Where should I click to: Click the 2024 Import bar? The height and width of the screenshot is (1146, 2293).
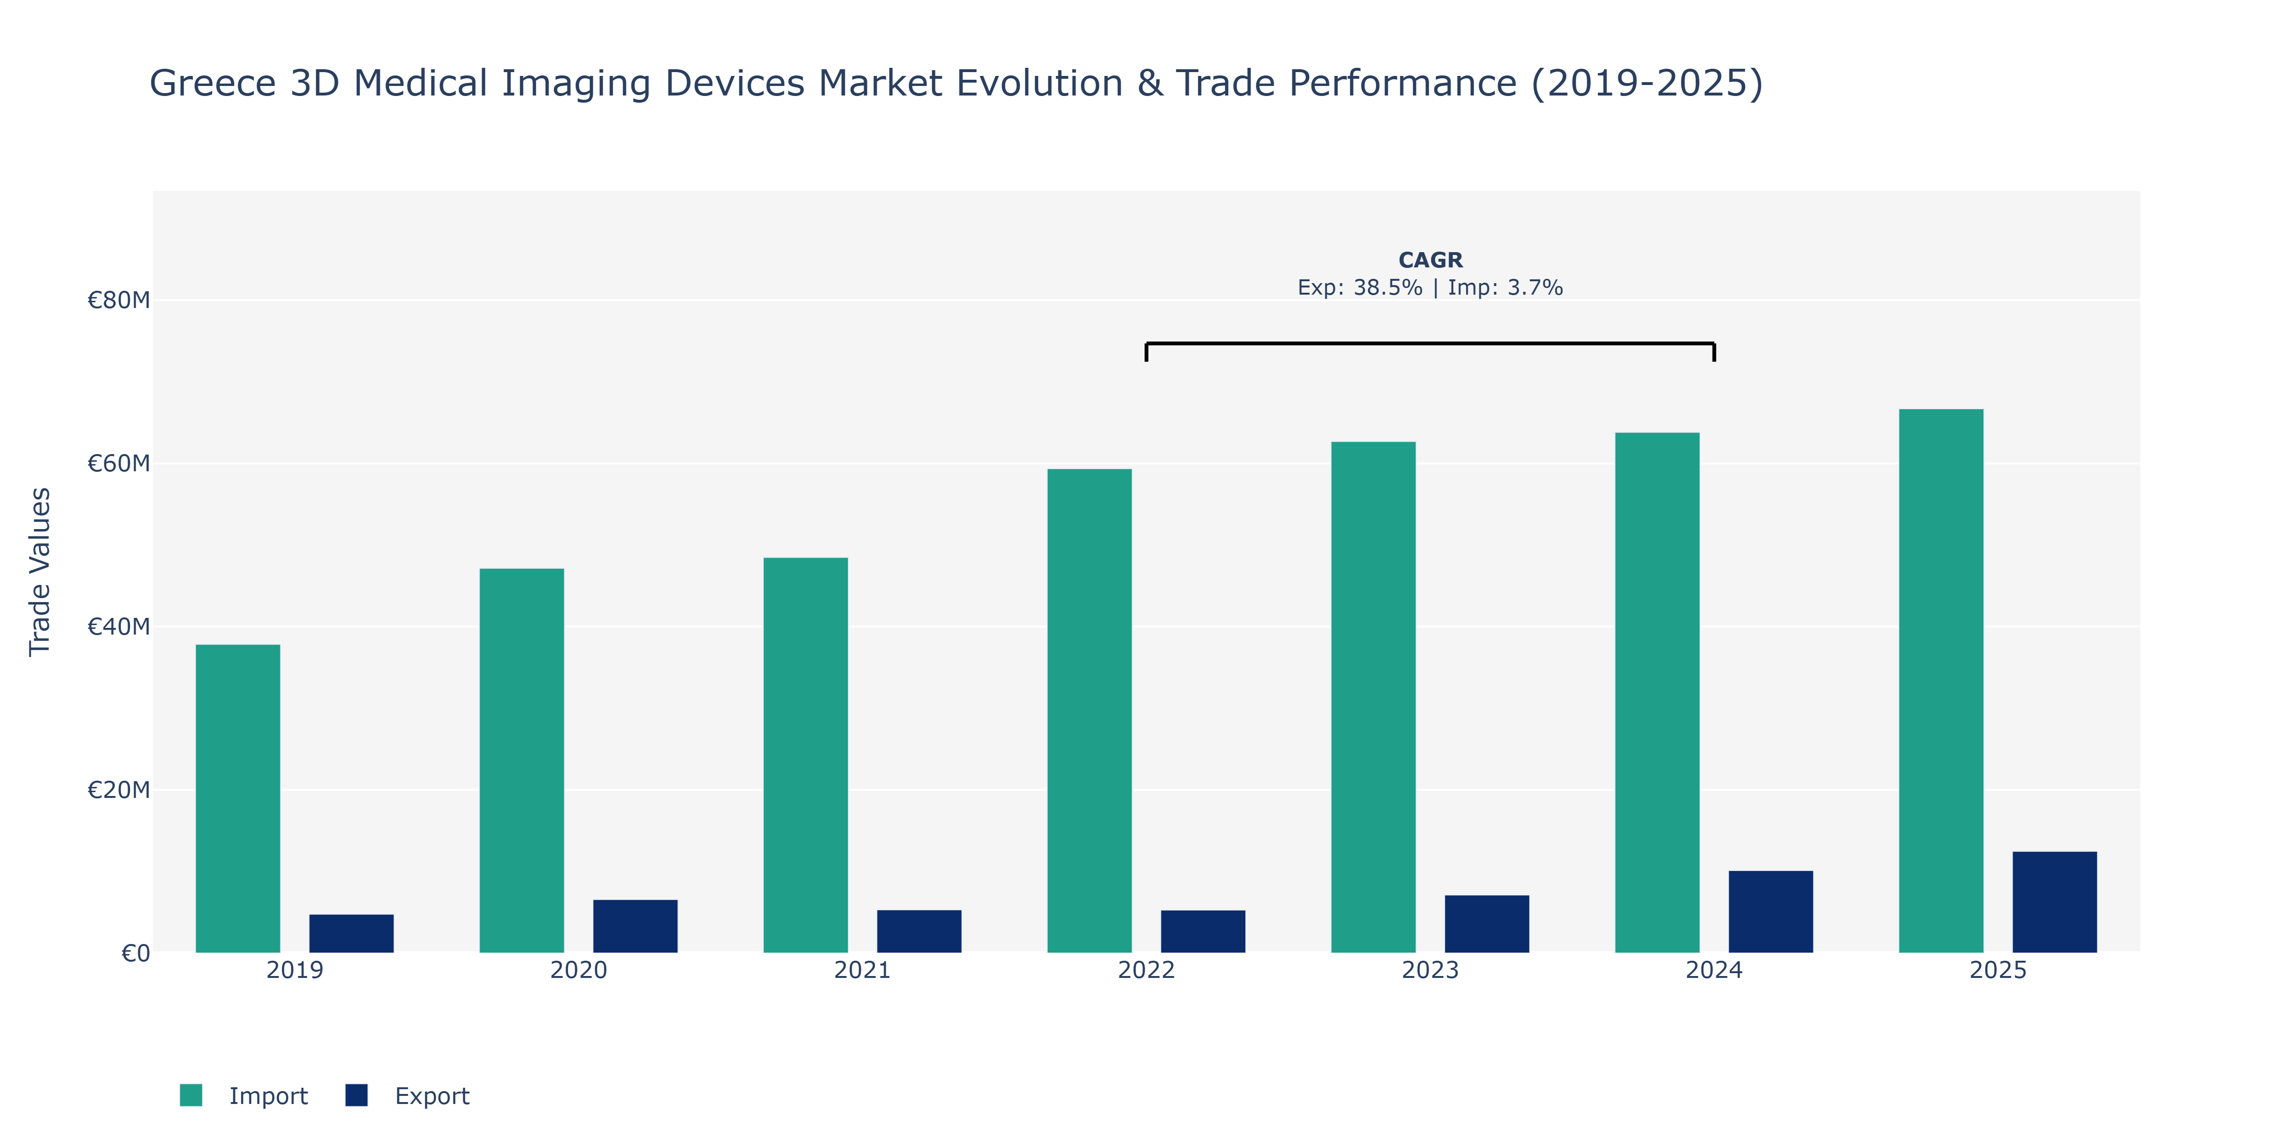[1658, 693]
